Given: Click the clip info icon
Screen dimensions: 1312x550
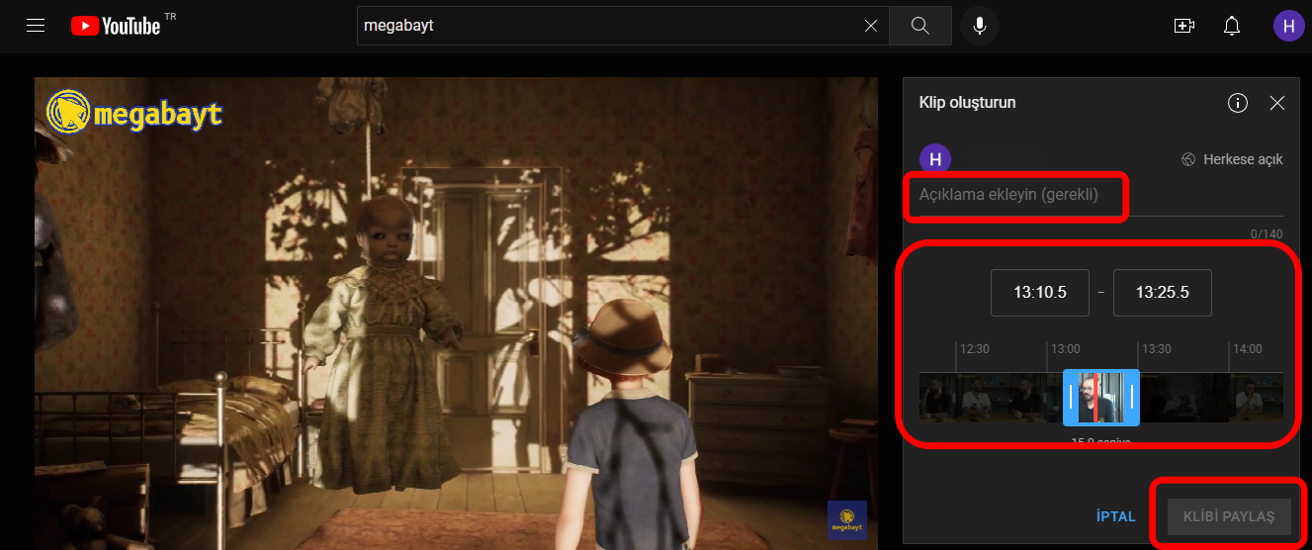Looking at the screenshot, I should click(x=1237, y=103).
